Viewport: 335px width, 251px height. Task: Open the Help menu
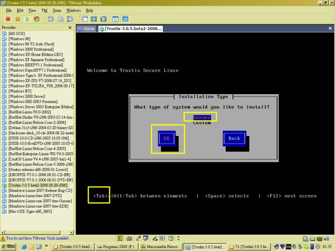pos(89,10)
